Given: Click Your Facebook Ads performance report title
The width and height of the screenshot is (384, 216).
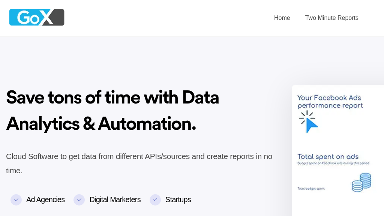Looking at the screenshot, I should click(x=330, y=102).
